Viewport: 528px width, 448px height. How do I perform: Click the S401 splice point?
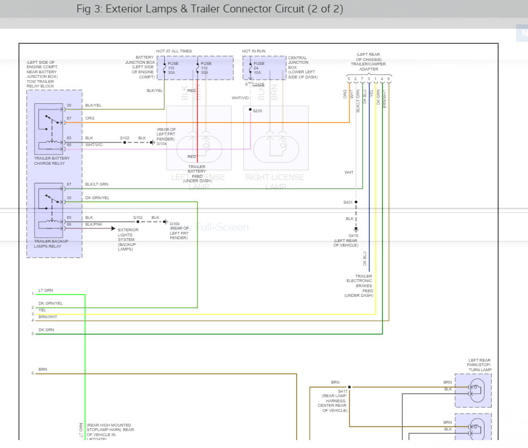[x=356, y=201]
